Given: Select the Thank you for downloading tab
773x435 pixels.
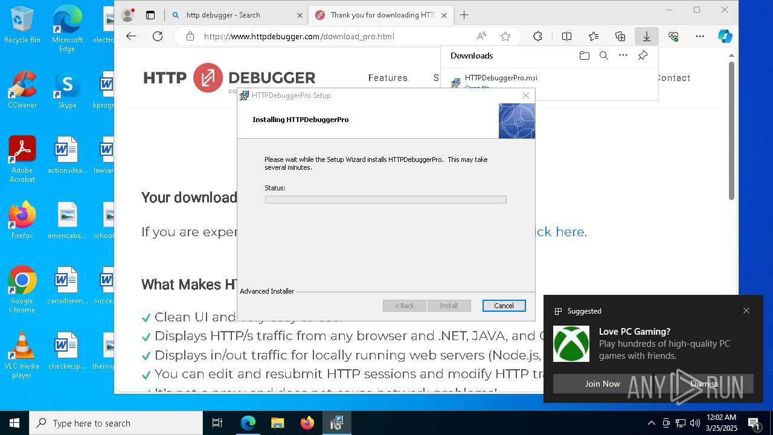Looking at the screenshot, I should (380, 15).
